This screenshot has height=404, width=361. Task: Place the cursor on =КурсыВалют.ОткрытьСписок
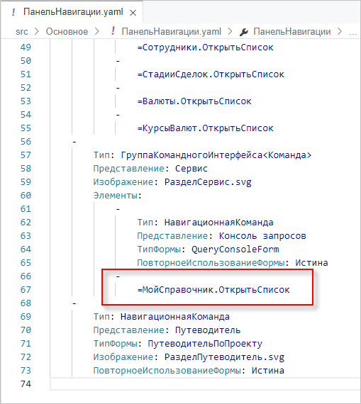pos(205,128)
